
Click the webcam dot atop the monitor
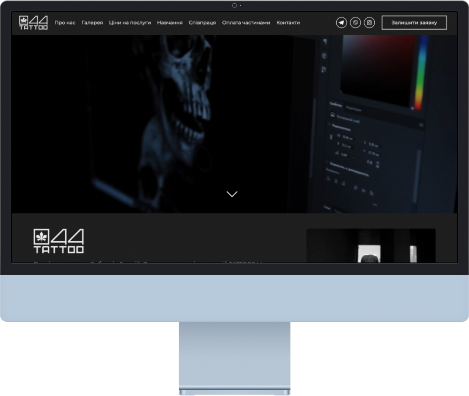click(234, 5)
